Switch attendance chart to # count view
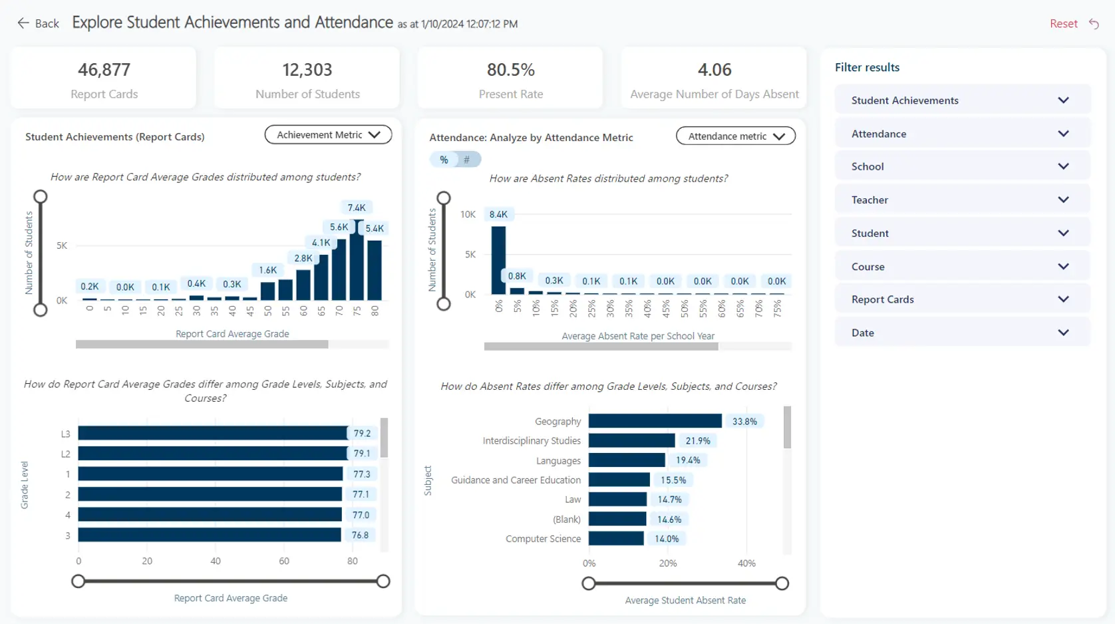This screenshot has height=624, width=1115. coord(466,159)
